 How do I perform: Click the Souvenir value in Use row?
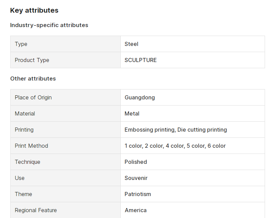coord(136,178)
